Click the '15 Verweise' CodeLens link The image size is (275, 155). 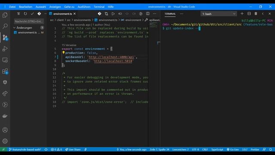[x=69, y=45]
